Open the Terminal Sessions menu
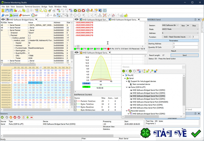The height and width of the screenshot is (141, 204). click(33, 6)
